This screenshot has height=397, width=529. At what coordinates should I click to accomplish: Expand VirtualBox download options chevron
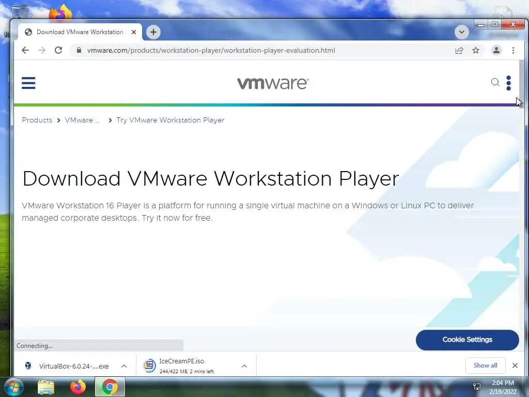point(124,366)
